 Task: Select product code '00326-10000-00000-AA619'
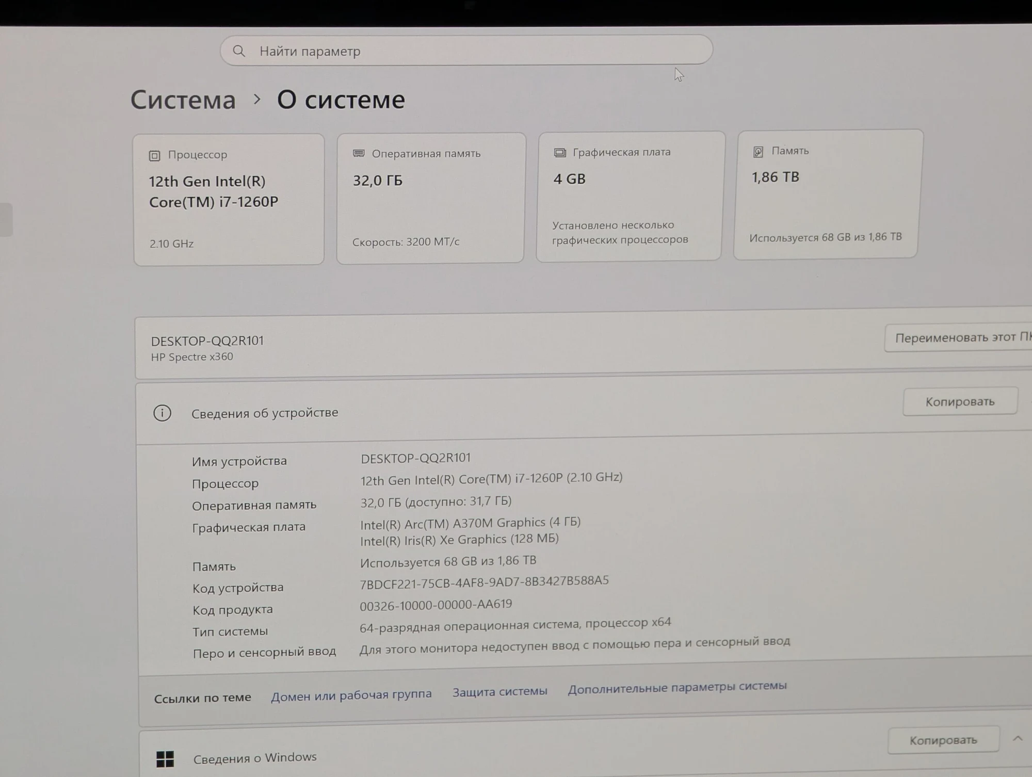click(x=436, y=605)
